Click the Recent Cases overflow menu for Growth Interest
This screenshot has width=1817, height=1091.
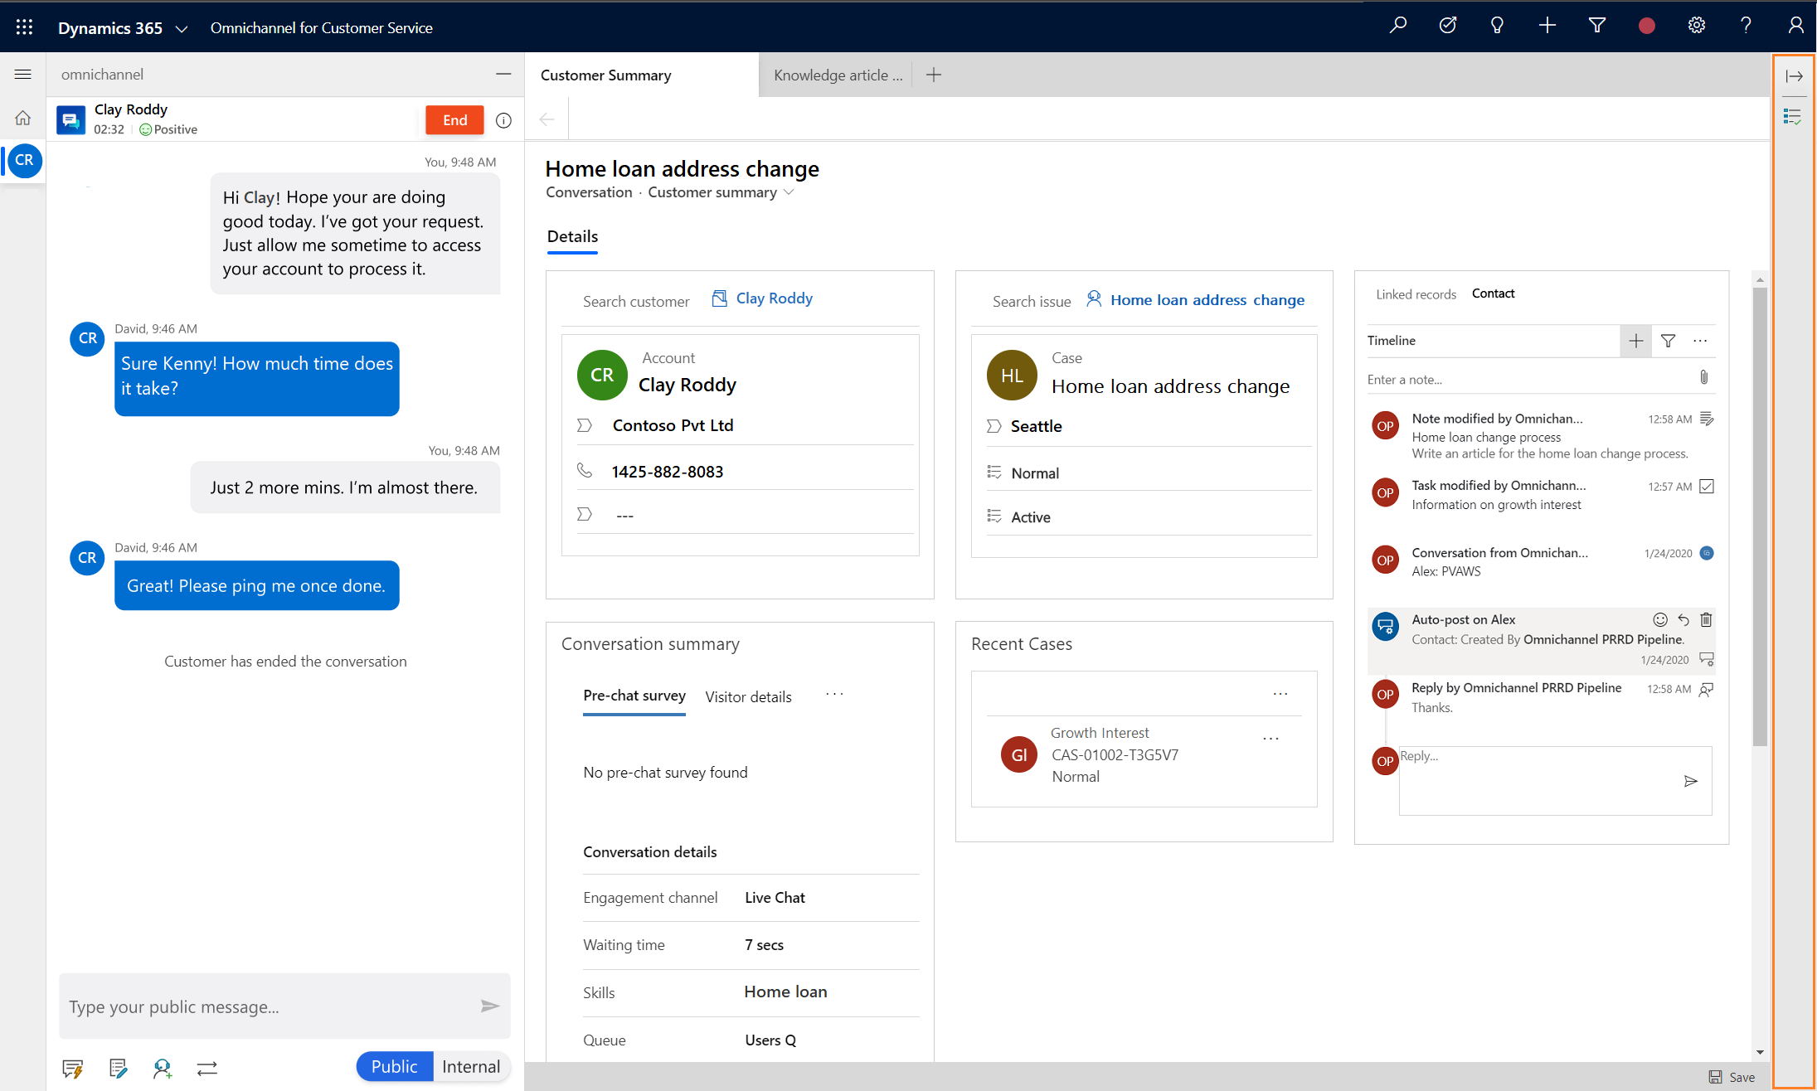1273,737
